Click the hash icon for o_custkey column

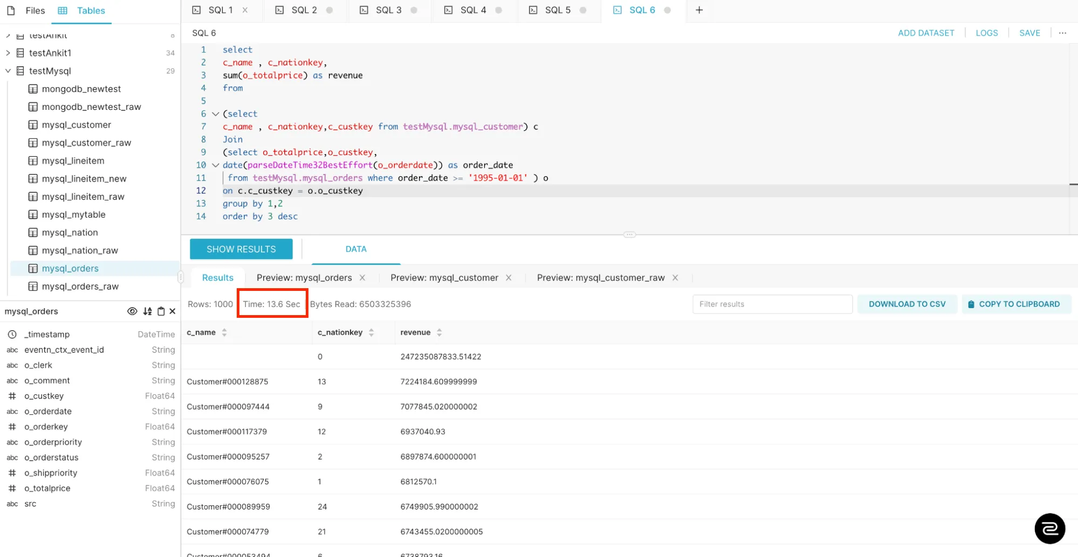tap(12, 396)
